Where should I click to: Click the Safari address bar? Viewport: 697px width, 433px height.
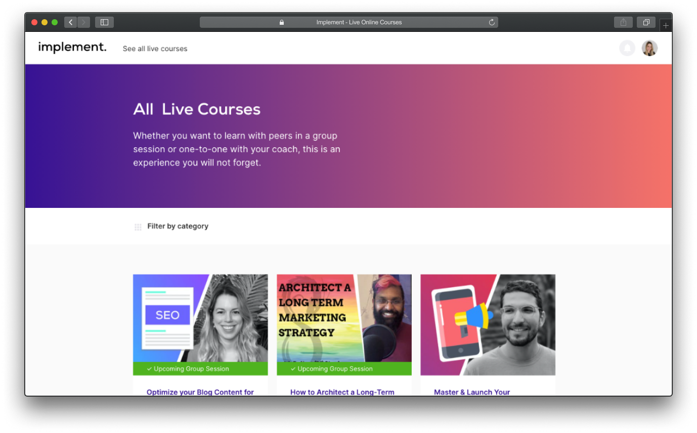[348, 22]
